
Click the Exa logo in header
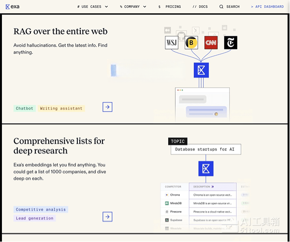pos(12,7)
